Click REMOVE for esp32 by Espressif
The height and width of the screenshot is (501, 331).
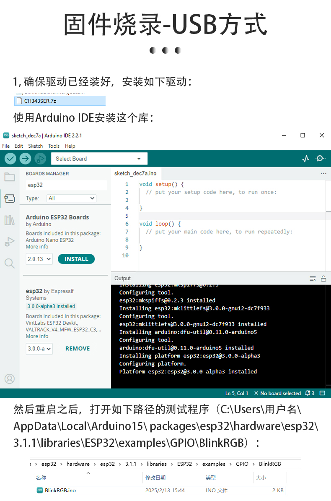point(78,349)
